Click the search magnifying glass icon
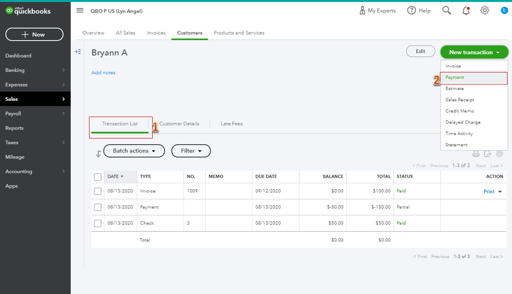The width and height of the screenshot is (512, 294). (x=446, y=10)
